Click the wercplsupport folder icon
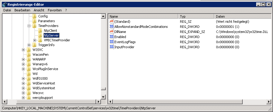The image size is (273, 112). [x=29, y=98]
